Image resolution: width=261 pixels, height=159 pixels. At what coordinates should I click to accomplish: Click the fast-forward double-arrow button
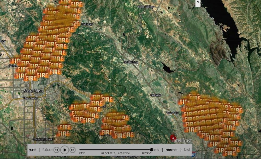(73, 150)
